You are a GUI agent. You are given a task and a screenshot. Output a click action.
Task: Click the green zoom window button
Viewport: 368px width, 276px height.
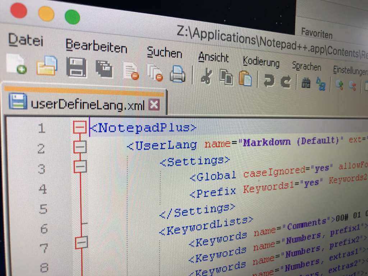click(72, 17)
